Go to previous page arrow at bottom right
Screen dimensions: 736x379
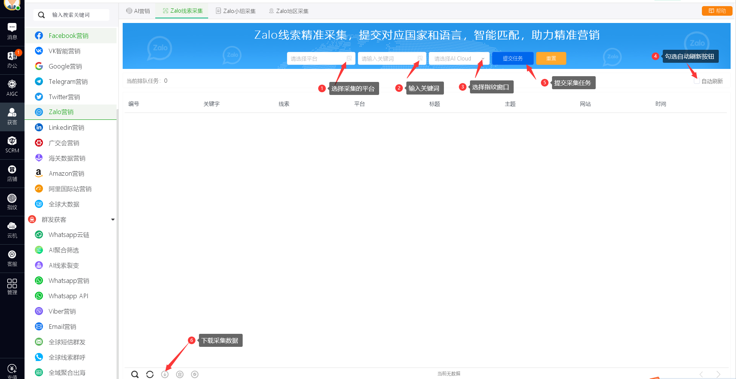pyautogui.click(x=701, y=374)
